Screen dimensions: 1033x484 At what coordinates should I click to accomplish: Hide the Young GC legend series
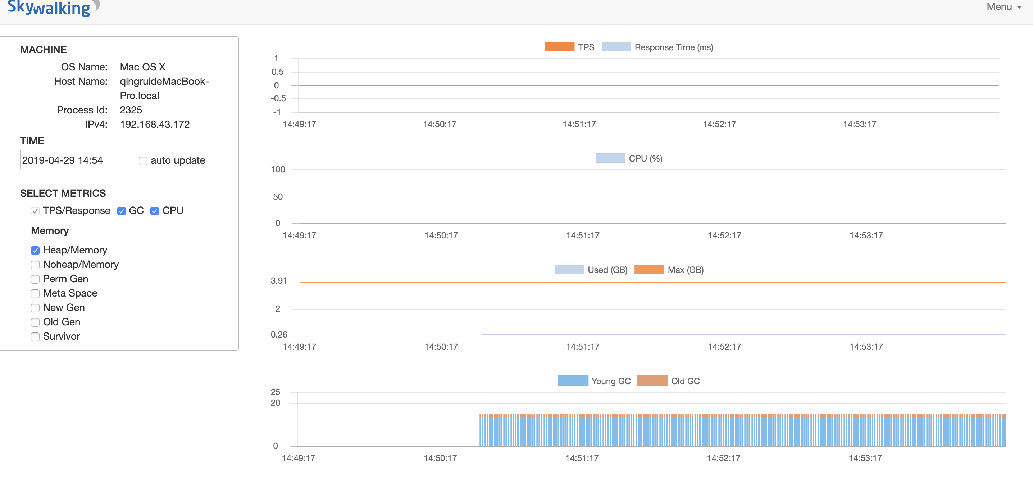pyautogui.click(x=572, y=381)
